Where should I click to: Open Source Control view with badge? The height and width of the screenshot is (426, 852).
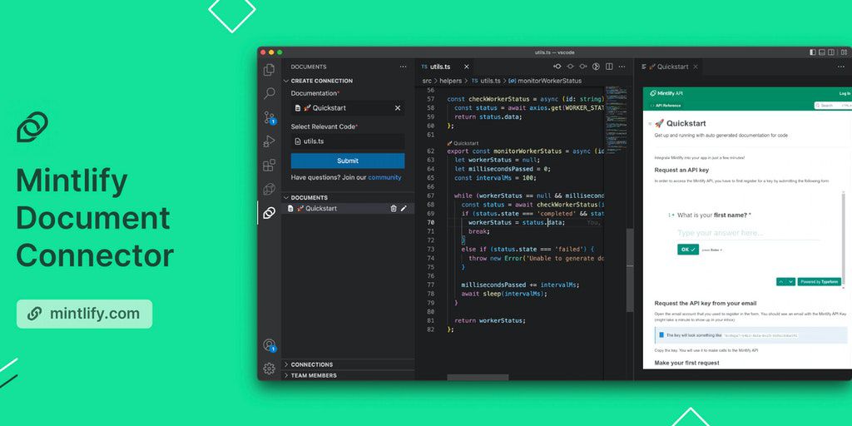(269, 118)
